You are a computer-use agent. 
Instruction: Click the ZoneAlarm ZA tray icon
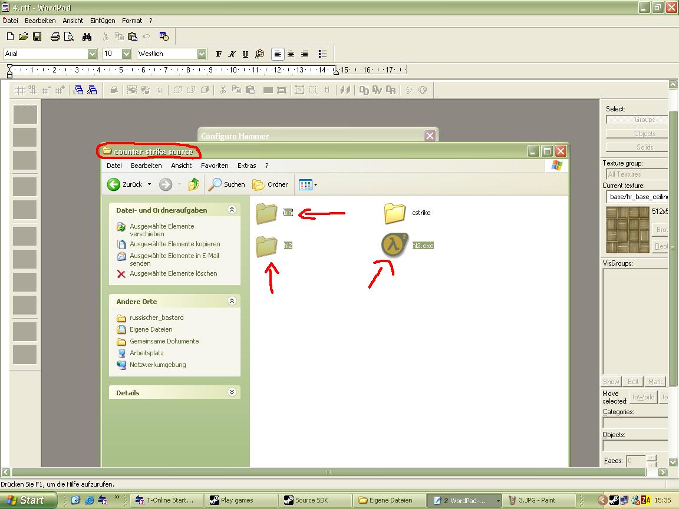click(646, 500)
